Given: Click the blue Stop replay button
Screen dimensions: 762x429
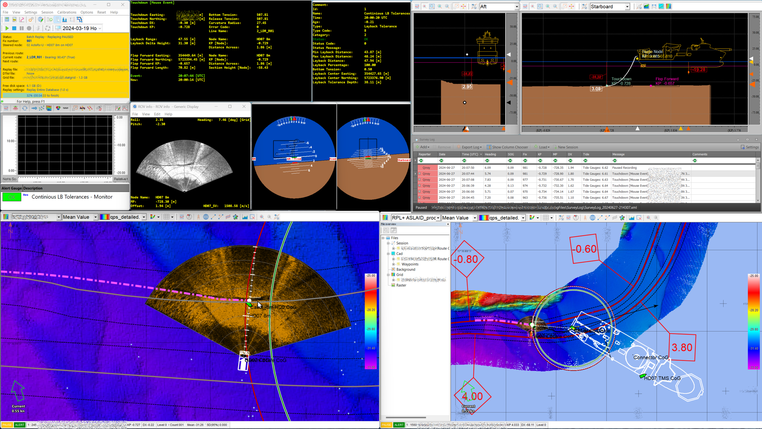Looking at the screenshot, I should [x=14, y=28].
